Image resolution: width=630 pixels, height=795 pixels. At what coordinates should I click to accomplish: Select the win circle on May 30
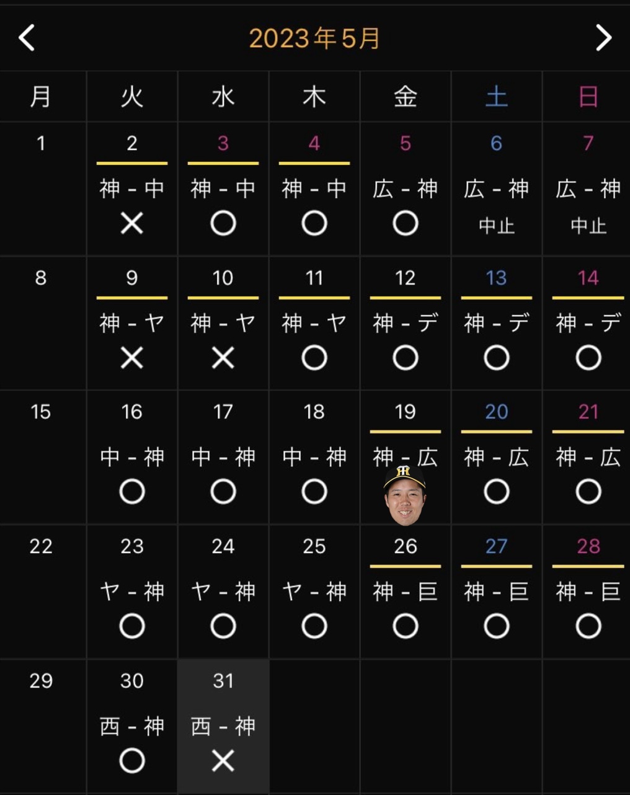132,761
